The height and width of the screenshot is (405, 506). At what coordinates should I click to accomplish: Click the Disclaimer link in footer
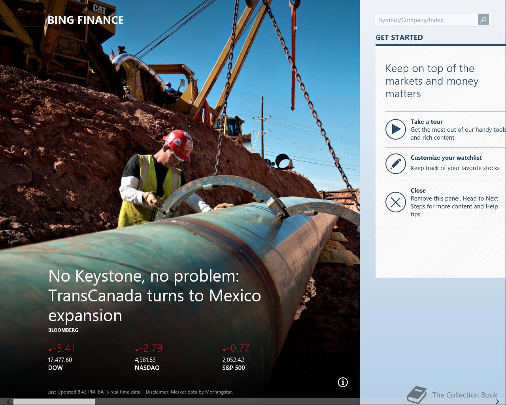(x=157, y=392)
